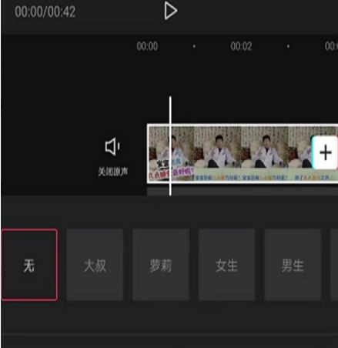Click the 00:00 timeline ruler mark

click(x=147, y=46)
